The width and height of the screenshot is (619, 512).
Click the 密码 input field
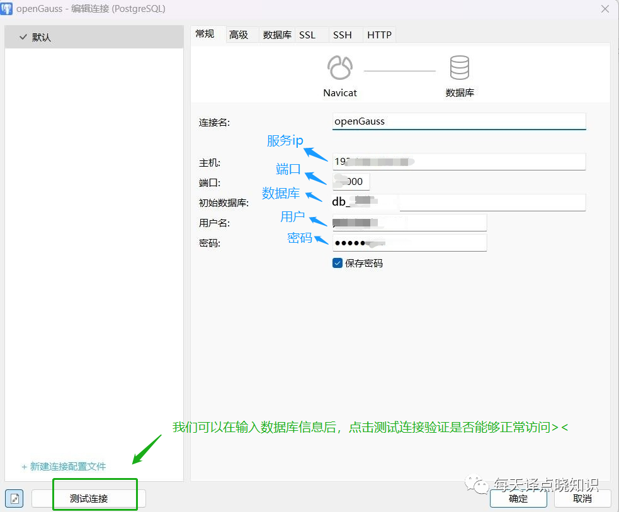(x=409, y=242)
